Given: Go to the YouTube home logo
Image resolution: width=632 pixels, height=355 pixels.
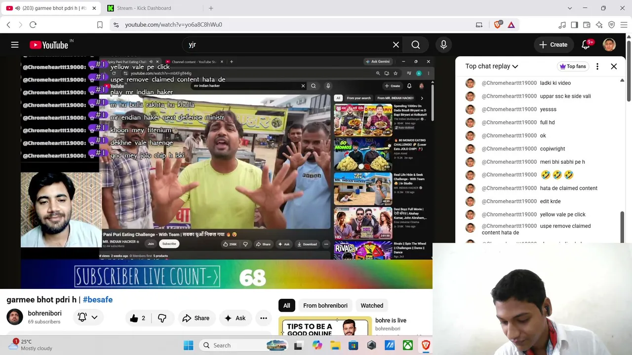Looking at the screenshot, I should point(49,45).
